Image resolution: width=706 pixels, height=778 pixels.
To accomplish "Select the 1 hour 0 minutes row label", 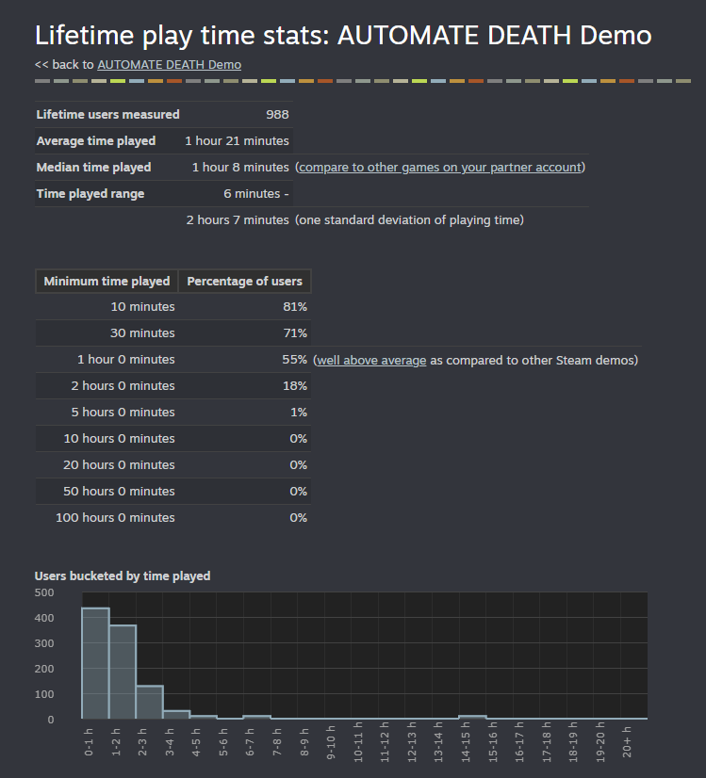I will (x=126, y=359).
